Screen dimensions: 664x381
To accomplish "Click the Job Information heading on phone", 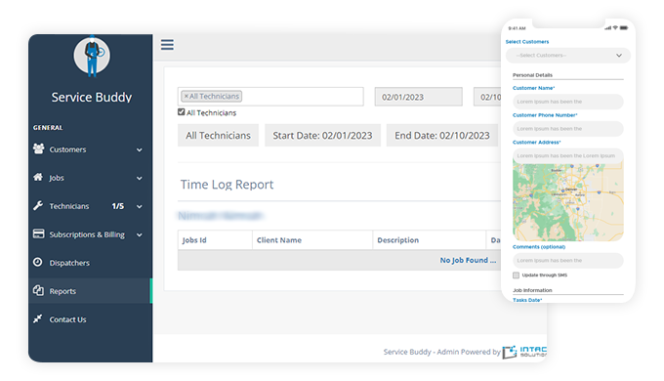I will point(532,290).
